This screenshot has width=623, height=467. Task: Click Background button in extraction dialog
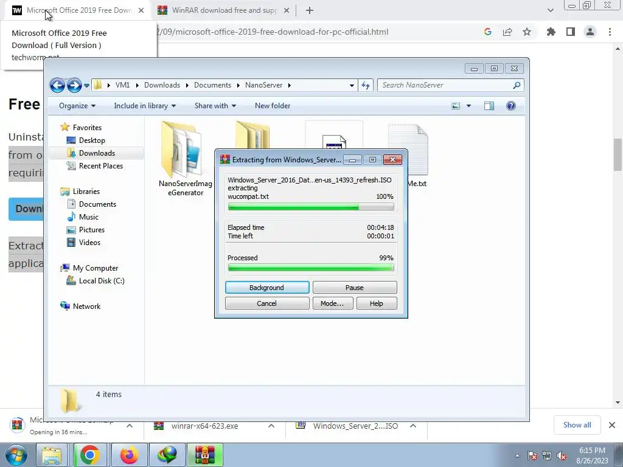click(267, 288)
